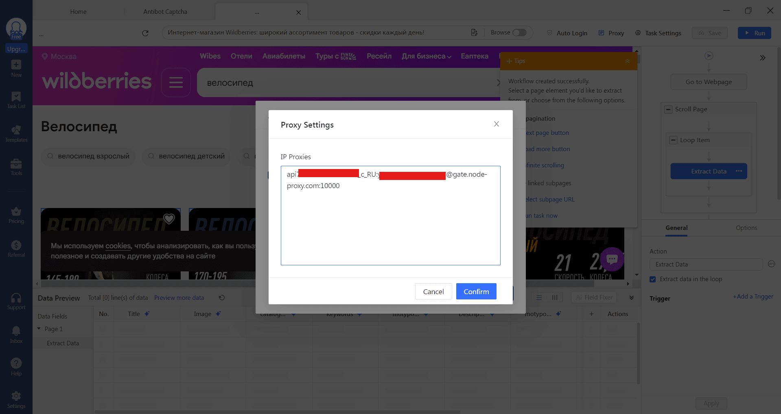The width and height of the screenshot is (781, 414).
Task: Uncheck Extract data in the loop
Action: (653, 279)
